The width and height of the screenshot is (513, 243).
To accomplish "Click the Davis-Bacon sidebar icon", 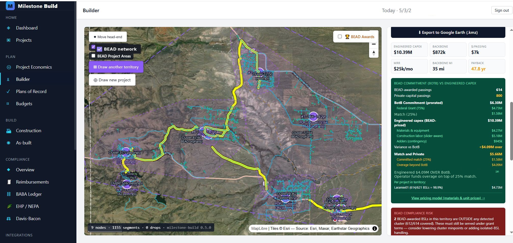I will (9, 219).
